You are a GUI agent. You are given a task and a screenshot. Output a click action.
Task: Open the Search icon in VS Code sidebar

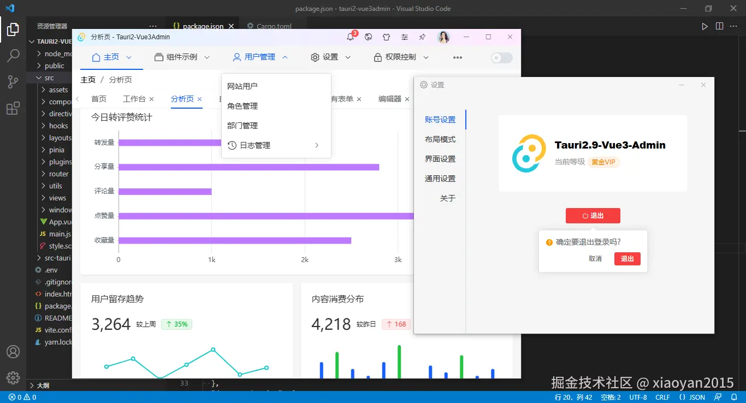coord(13,55)
